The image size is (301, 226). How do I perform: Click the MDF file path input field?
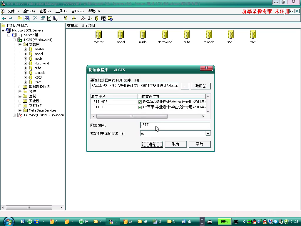click(135, 86)
